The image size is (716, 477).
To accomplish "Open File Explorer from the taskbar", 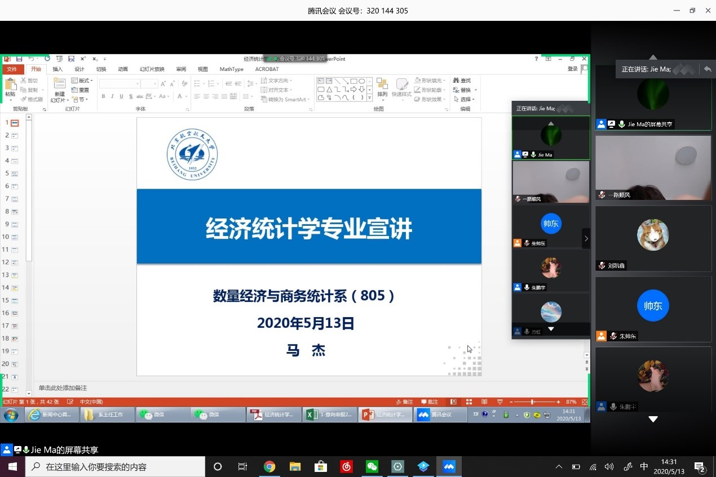I will pos(295,467).
